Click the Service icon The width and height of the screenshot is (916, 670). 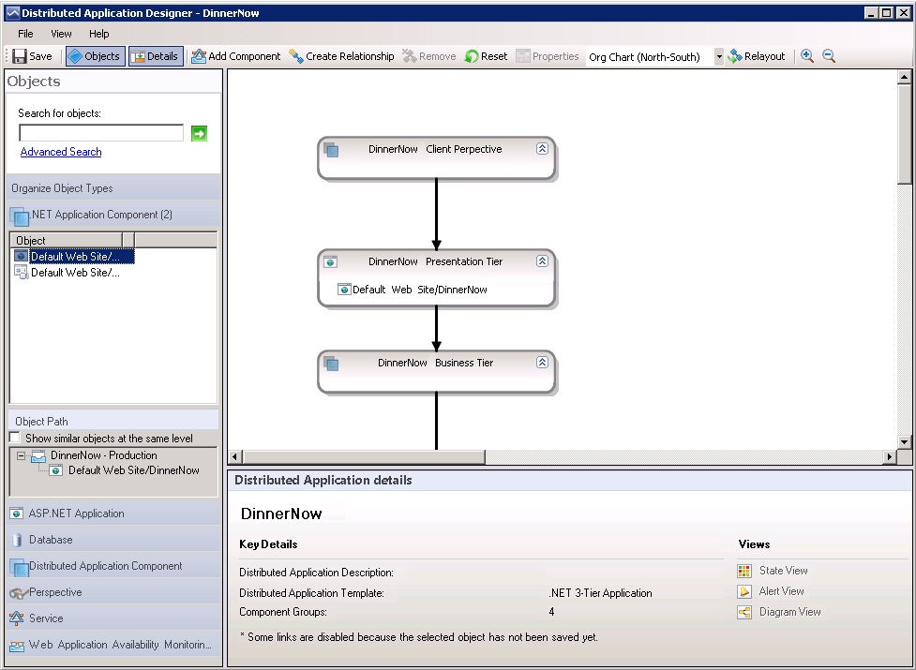pos(17,618)
